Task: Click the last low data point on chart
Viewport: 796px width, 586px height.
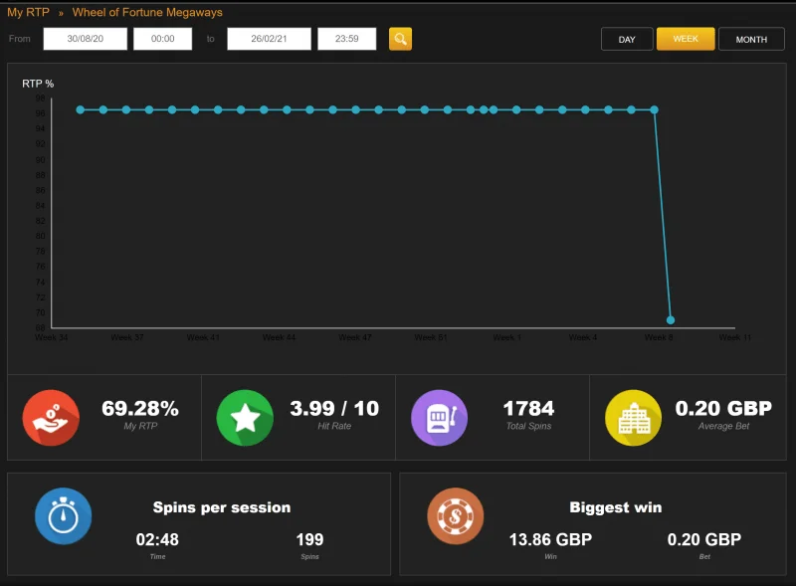Action: point(670,320)
